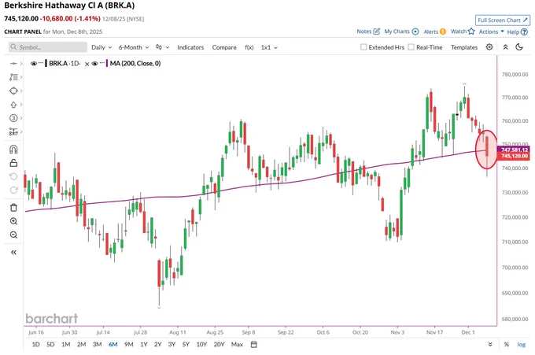Viewport: 535px width, 355px height.
Task: Open the f(x) expressions menu
Action: pyautogui.click(x=249, y=47)
